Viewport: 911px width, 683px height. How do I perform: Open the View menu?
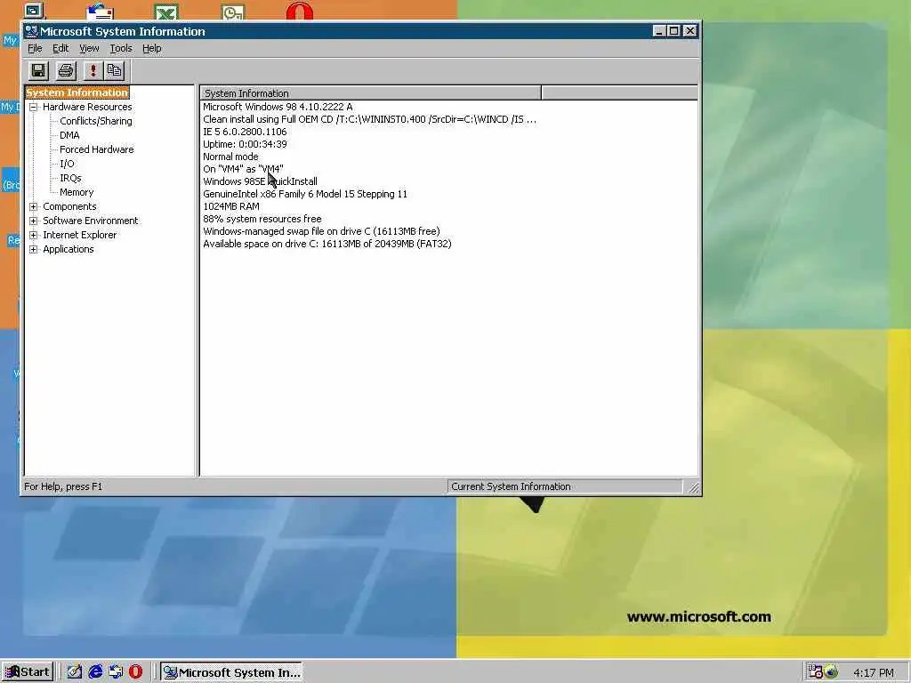click(89, 48)
